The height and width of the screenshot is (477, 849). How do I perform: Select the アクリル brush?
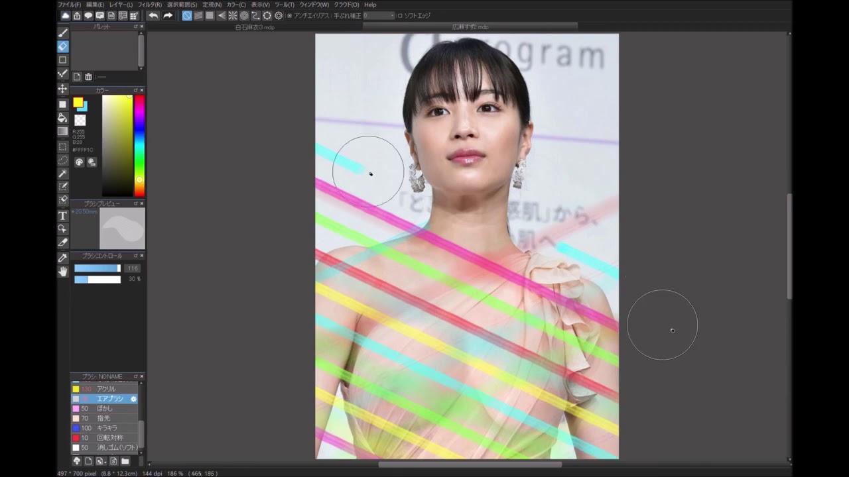(105, 389)
